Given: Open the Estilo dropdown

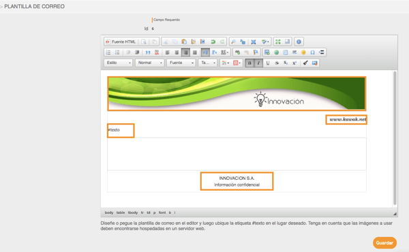Looking at the screenshot, I should [119, 63].
